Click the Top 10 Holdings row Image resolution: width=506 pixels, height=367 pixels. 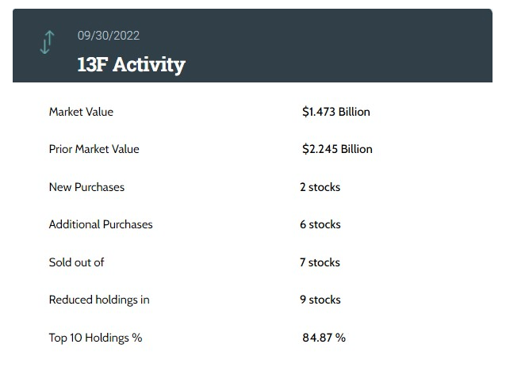coord(253,338)
